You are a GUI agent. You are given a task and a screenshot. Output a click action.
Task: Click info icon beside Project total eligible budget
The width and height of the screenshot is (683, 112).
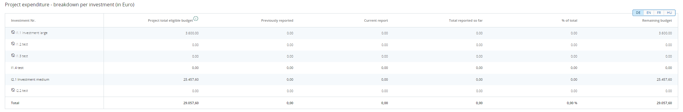click(196, 19)
